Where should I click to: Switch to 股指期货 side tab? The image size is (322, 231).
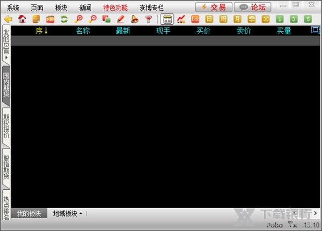(6, 167)
